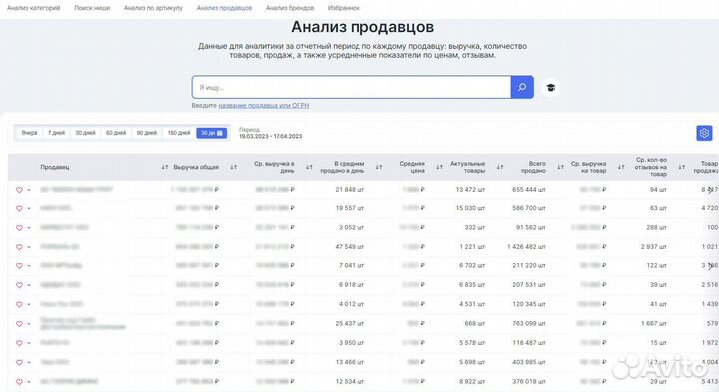Click the 2 937 шт reviews cell
Viewport: 719px width, 392px height.
(654, 246)
